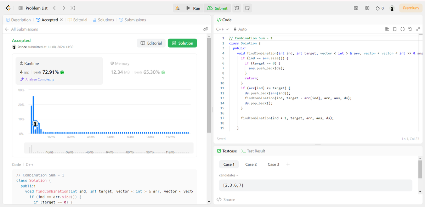Screen dimensions: 425x207
Task: Click the green clap icon beside 72.91%
Action: point(62,72)
